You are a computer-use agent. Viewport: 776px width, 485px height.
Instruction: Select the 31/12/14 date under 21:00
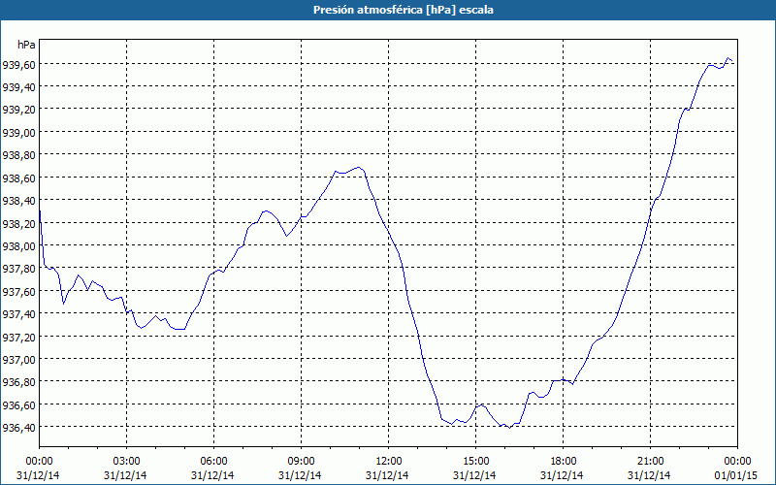pos(649,475)
